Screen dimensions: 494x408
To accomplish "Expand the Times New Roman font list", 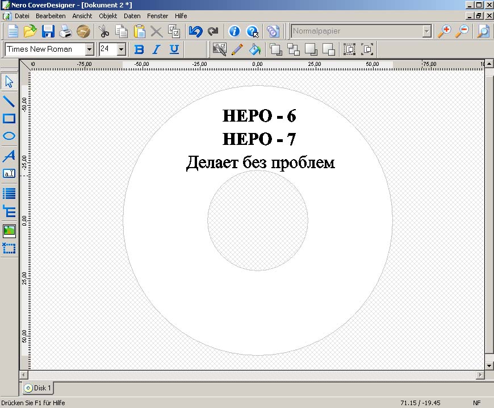I will coord(90,49).
